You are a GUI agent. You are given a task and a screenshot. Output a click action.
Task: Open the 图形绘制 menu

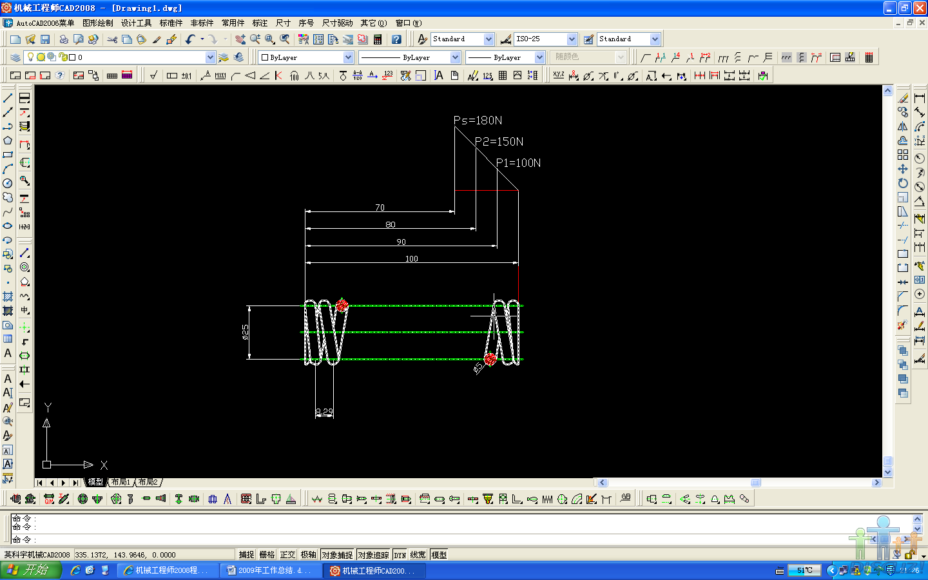(x=98, y=23)
